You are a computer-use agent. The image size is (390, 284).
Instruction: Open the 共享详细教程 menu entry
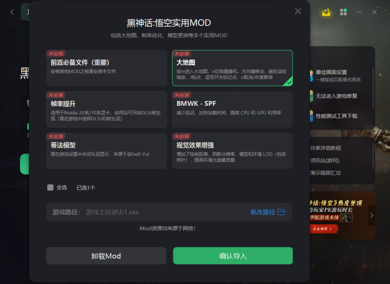(325, 148)
